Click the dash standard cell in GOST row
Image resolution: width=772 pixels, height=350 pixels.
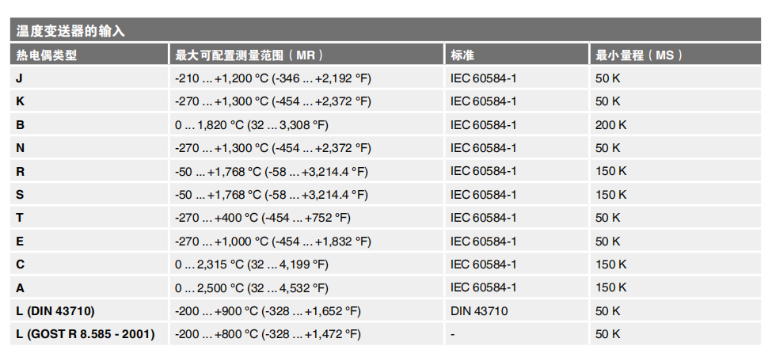tap(453, 334)
